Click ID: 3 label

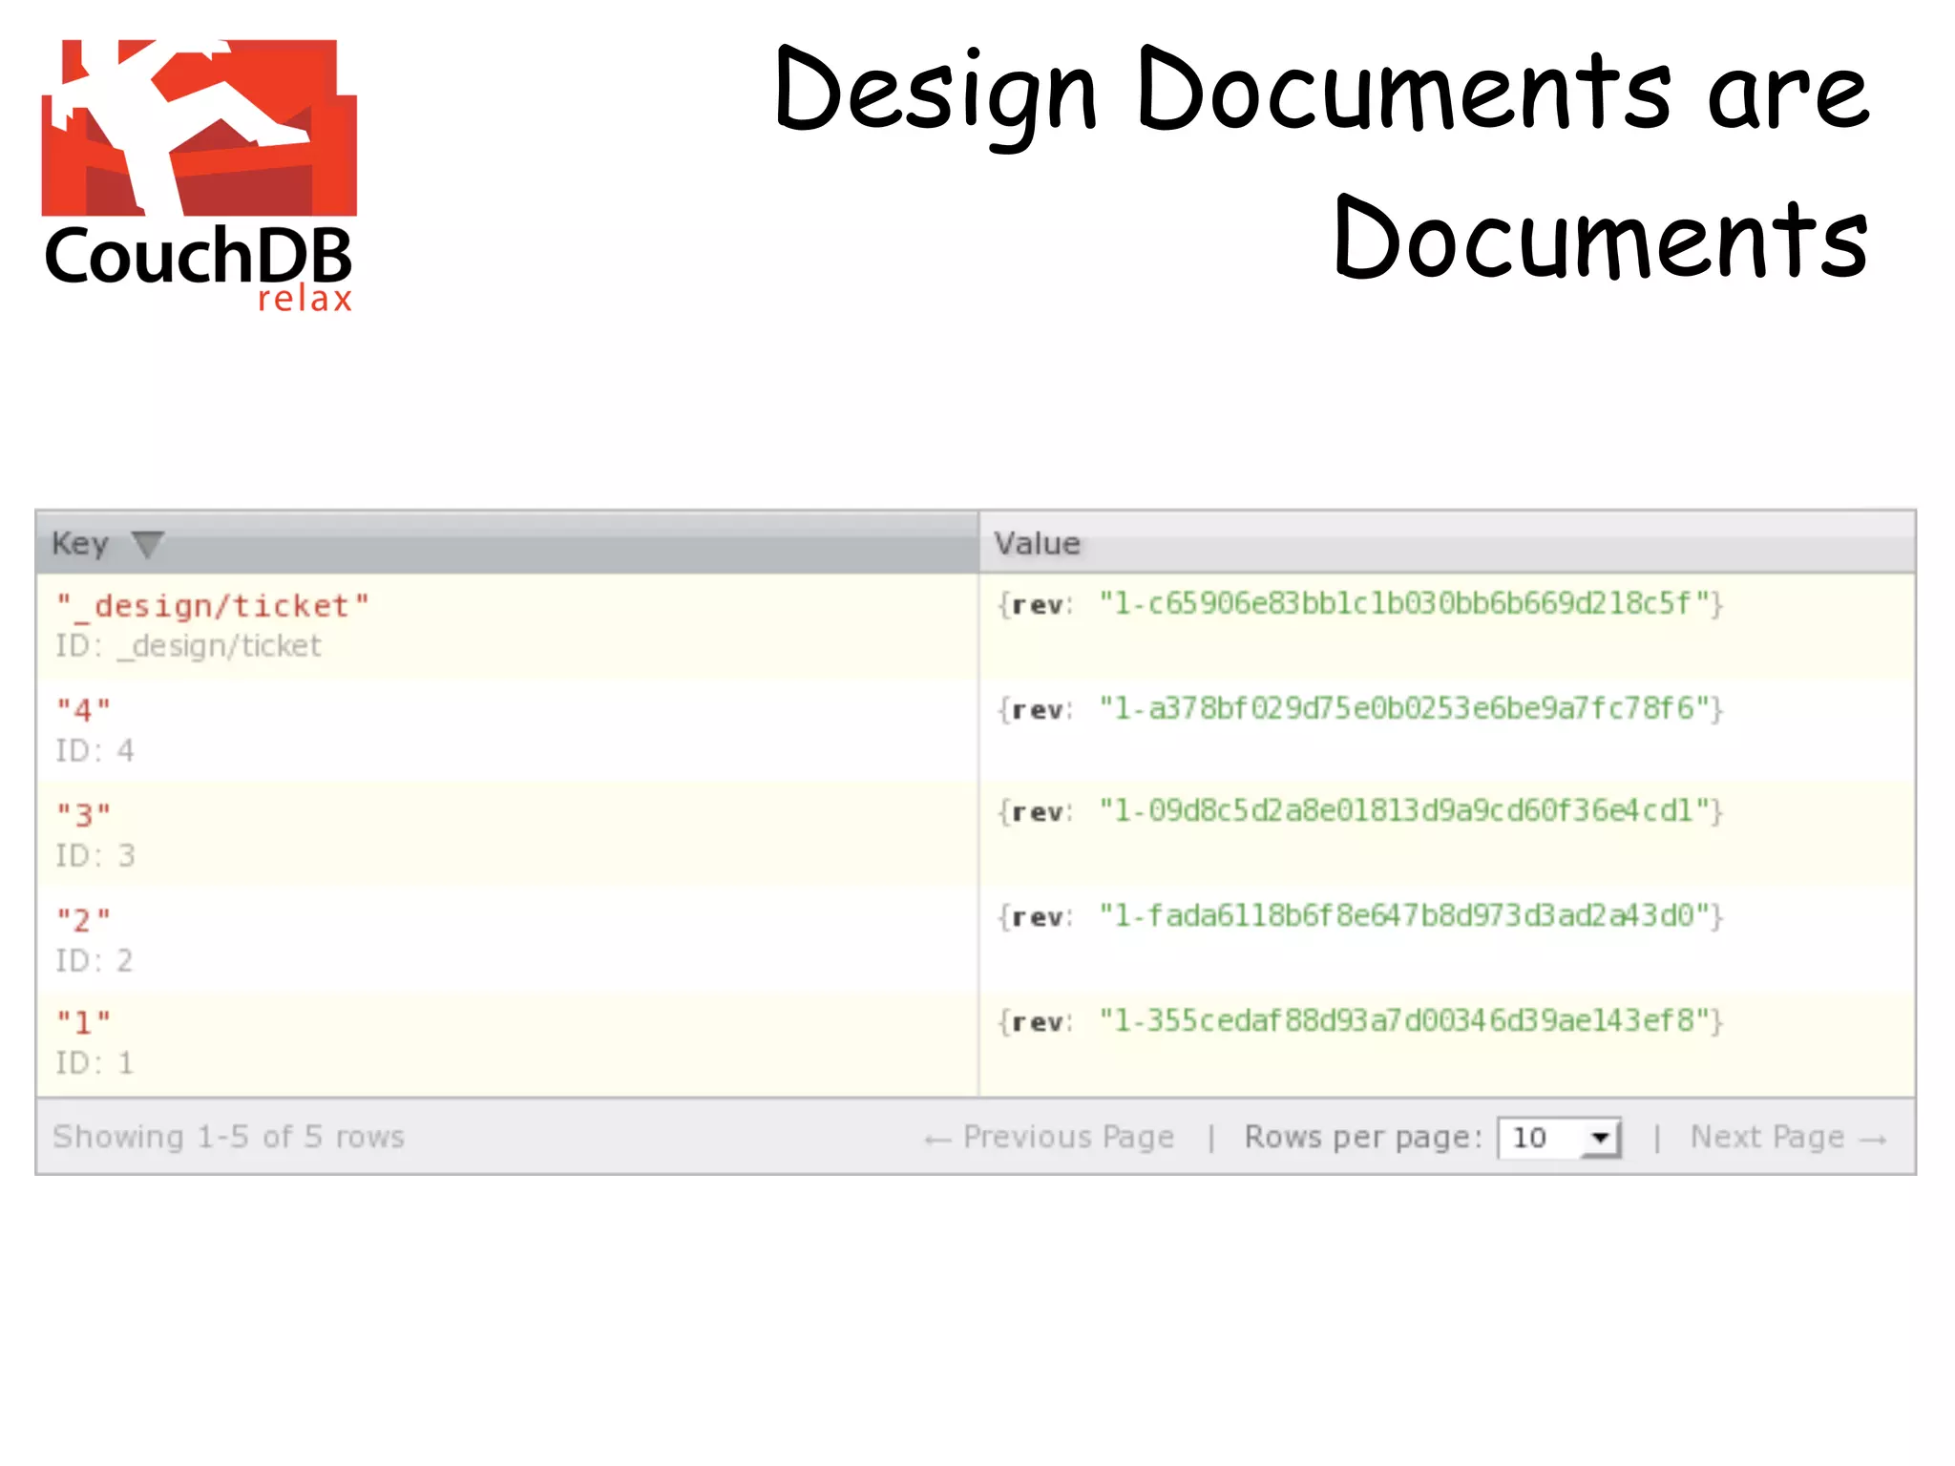click(95, 856)
